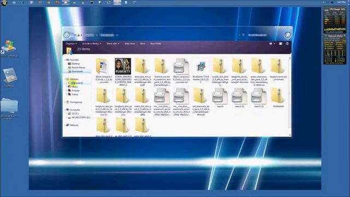
Task: Select Homegroup in the navigation pane
Action: pyautogui.click(x=75, y=102)
